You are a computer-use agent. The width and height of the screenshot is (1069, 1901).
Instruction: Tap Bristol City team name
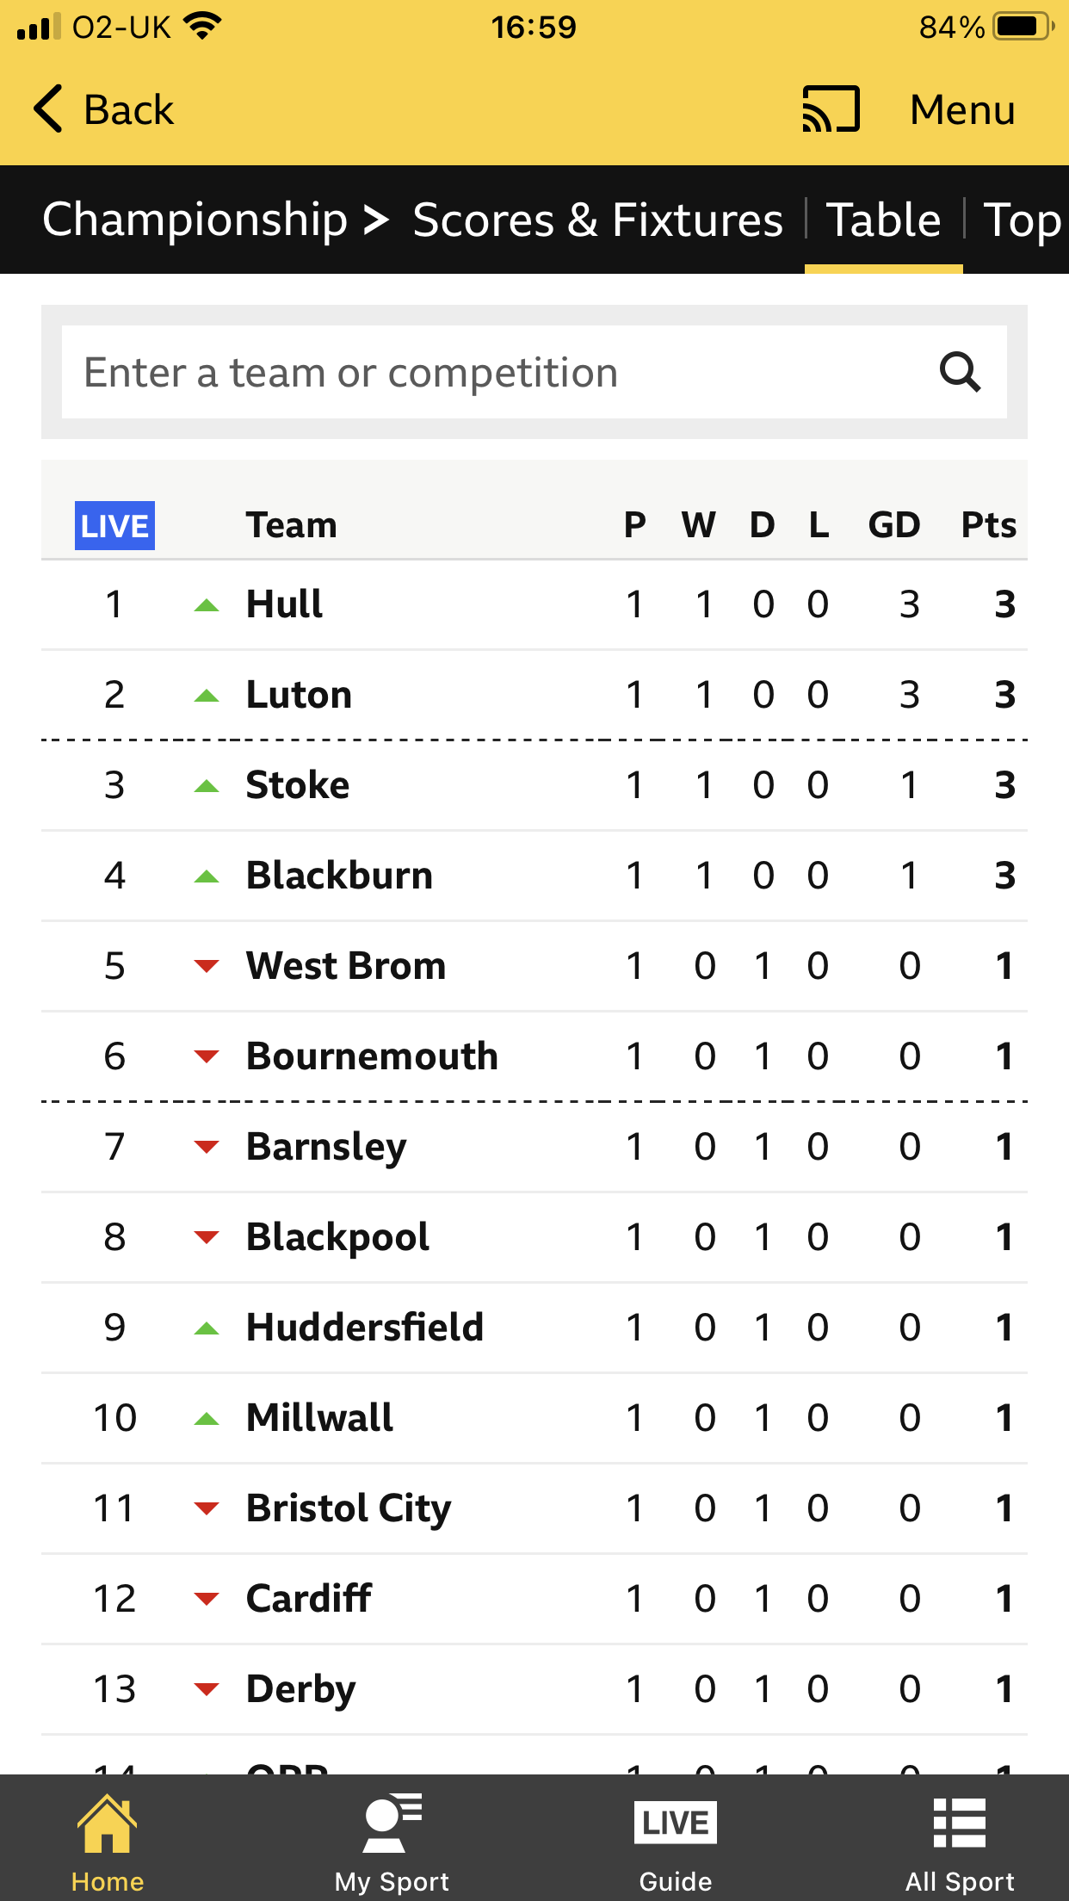(x=349, y=1508)
